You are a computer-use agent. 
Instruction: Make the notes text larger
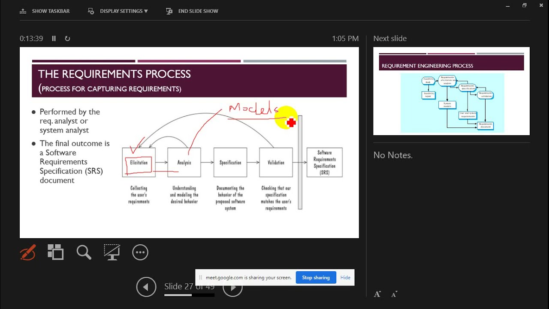(377, 294)
